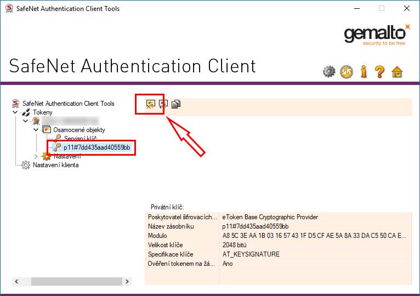
Task: Close the SafeNet Authentication Client window
Action: pyautogui.click(x=407, y=8)
